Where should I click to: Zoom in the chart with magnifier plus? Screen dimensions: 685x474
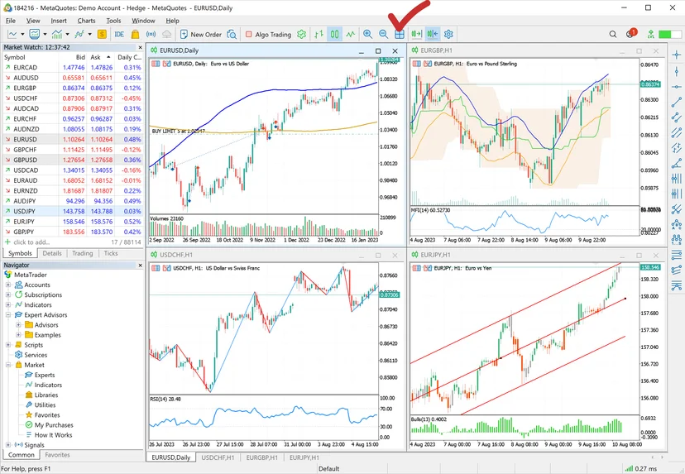[368, 34]
